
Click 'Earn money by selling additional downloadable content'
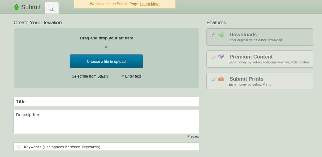[x=269, y=62]
